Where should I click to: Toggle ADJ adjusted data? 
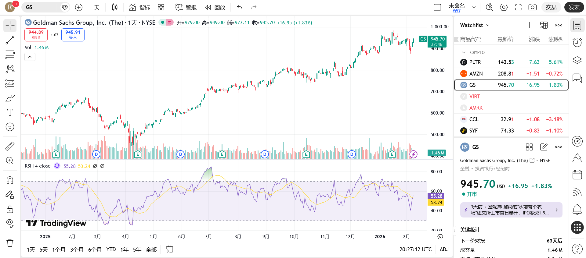444,249
